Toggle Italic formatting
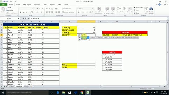 click(x=24, y=12)
